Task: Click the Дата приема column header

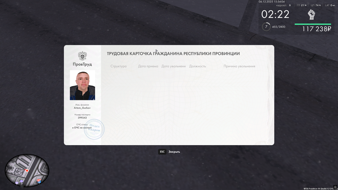Action: (x=148, y=66)
